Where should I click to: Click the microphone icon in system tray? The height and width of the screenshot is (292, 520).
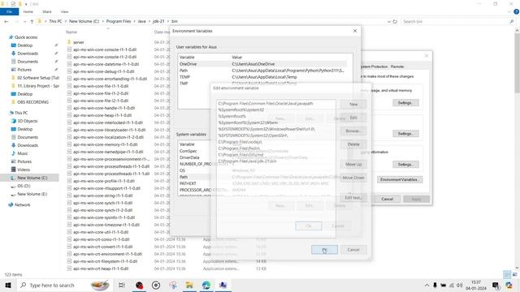tap(435, 285)
